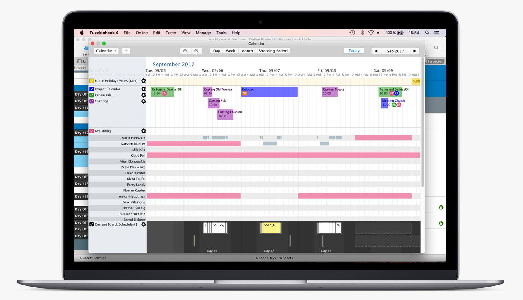The image size is (523, 300).
Task: Click the search magnifier in main window toolbar
Action: click(x=436, y=48)
